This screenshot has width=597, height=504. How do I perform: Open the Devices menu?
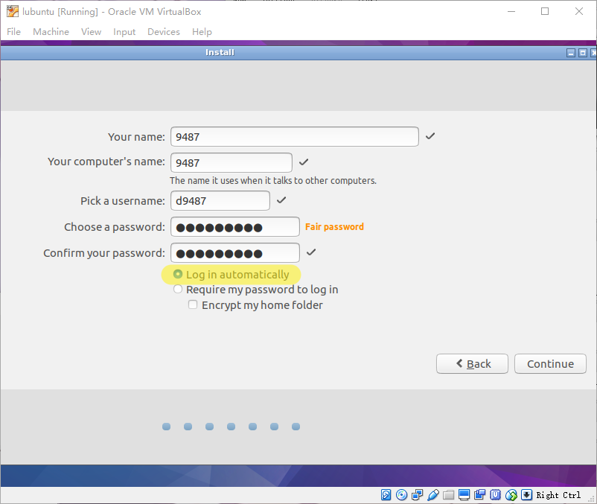pyautogui.click(x=164, y=32)
